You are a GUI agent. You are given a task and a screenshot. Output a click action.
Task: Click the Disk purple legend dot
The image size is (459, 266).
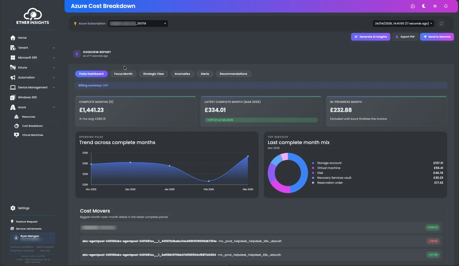(313, 173)
